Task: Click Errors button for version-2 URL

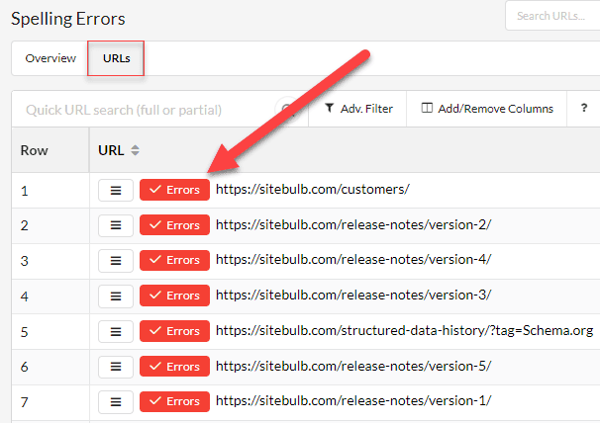Action: tap(174, 225)
